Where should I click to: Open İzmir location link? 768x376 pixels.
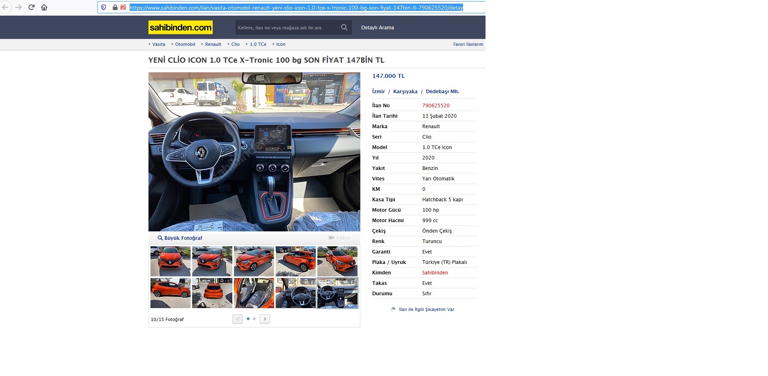coord(378,92)
